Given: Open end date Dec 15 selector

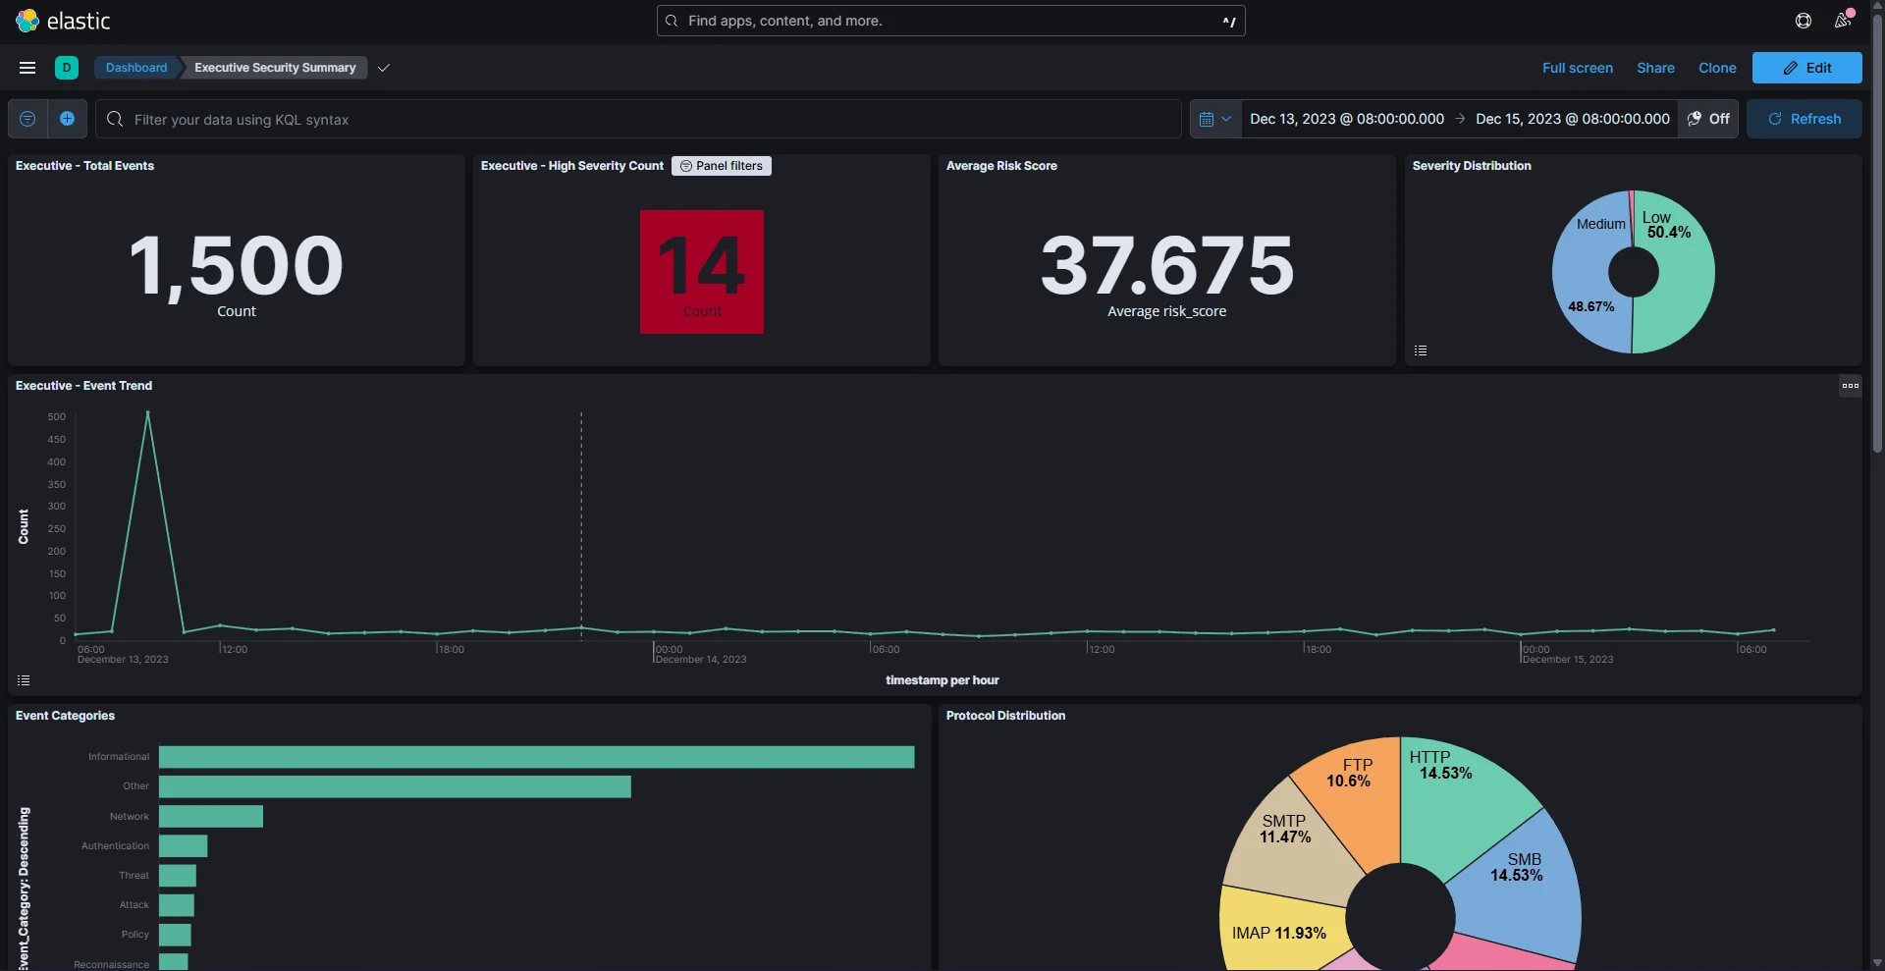Looking at the screenshot, I should (x=1571, y=118).
